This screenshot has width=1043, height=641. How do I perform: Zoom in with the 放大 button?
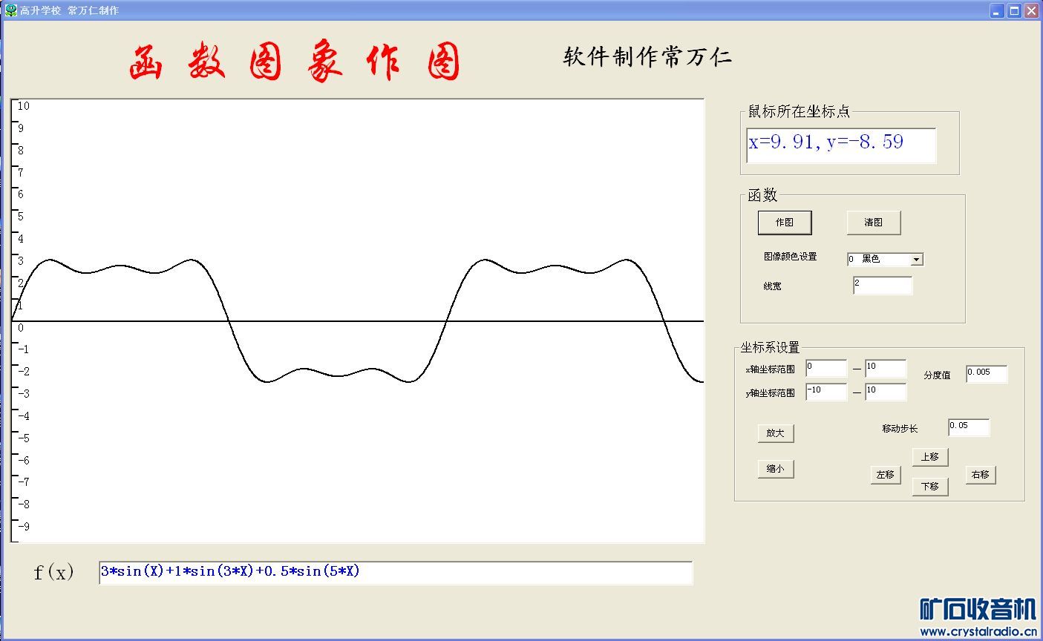776,433
